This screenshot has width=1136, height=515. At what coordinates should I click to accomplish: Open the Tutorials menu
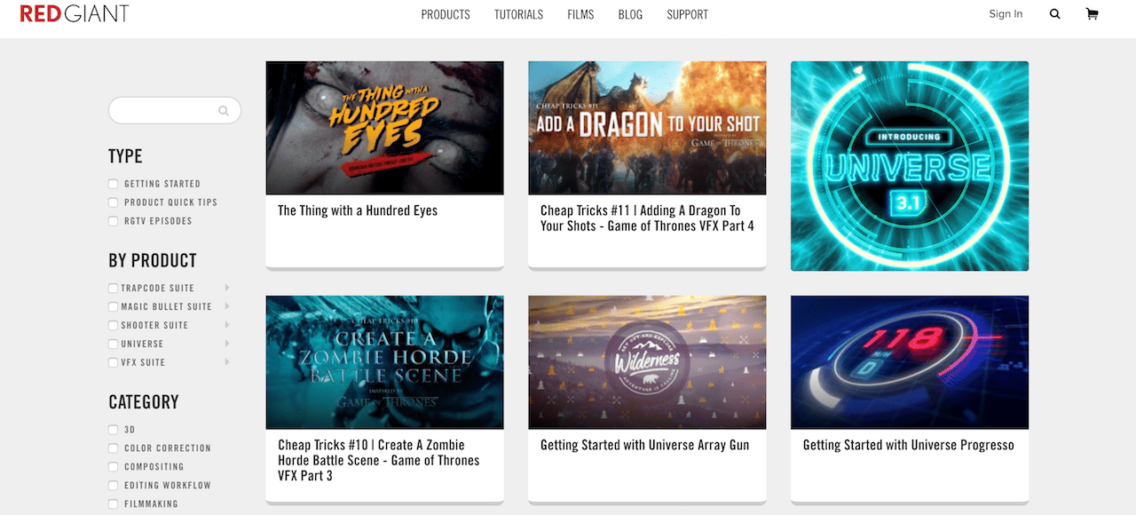pyautogui.click(x=519, y=14)
